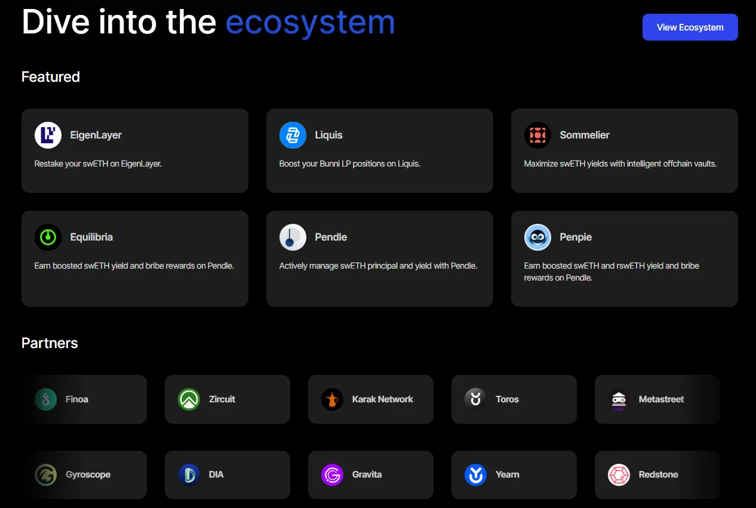The image size is (756, 508).
Task: Click 'Actively manage swETH principal' Pendle text
Action: (x=378, y=266)
